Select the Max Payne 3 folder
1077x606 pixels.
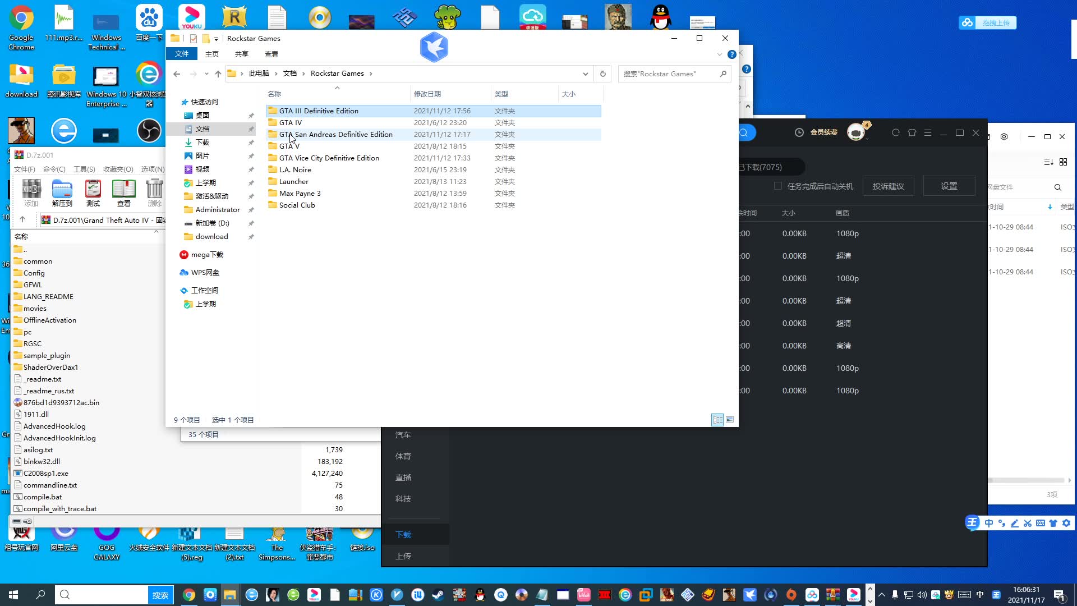433,194
